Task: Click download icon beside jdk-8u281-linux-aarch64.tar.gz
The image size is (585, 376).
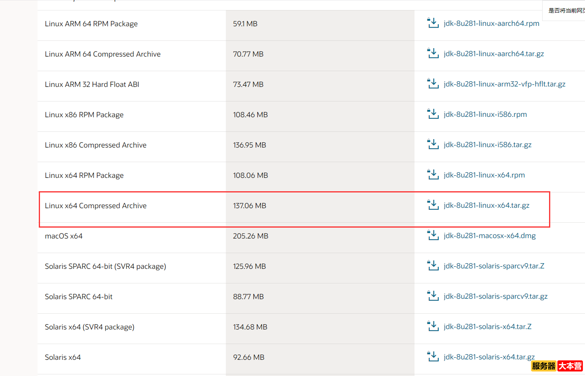Action: click(x=433, y=53)
